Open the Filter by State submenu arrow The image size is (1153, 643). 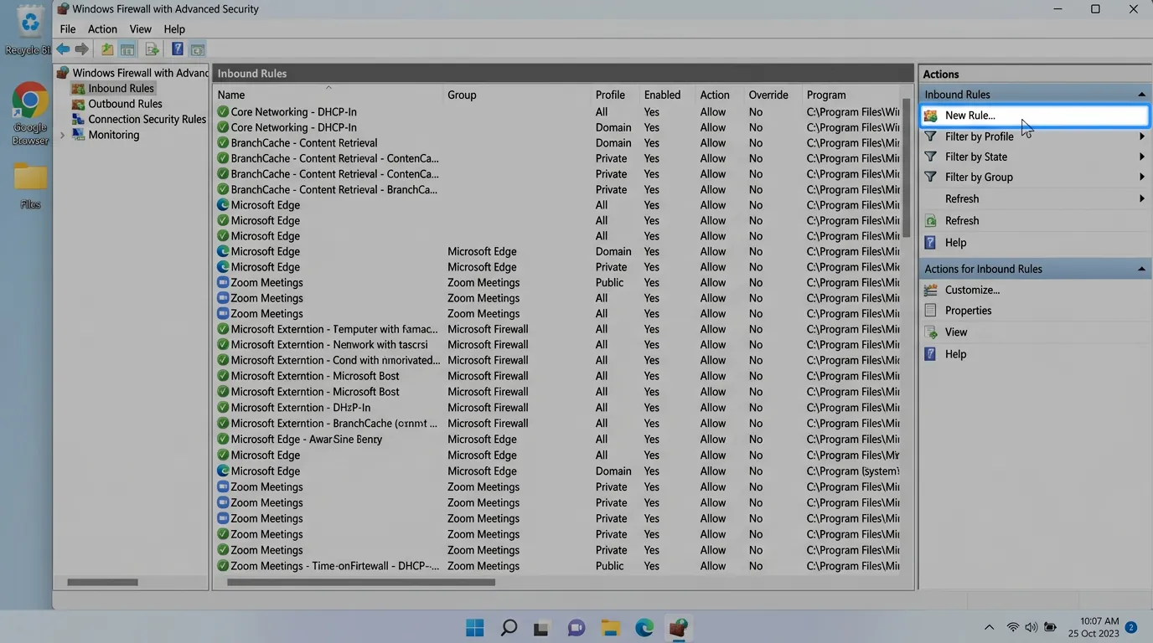pos(1141,157)
